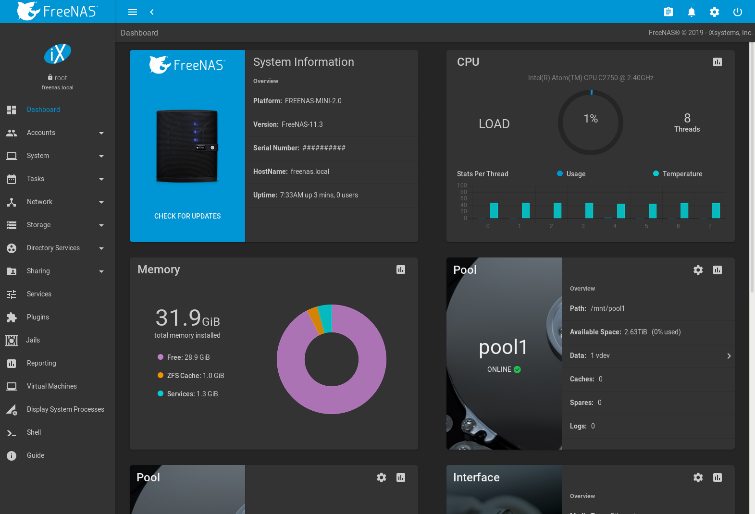The image size is (755, 514).
Task: Open Display System Processes in sidebar
Action: point(58,409)
